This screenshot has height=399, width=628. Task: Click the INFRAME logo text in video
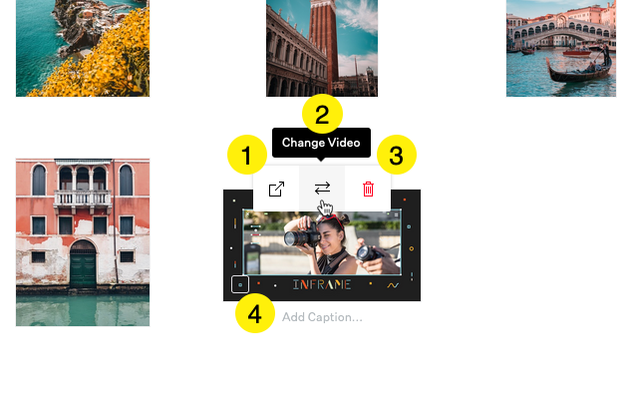(322, 285)
